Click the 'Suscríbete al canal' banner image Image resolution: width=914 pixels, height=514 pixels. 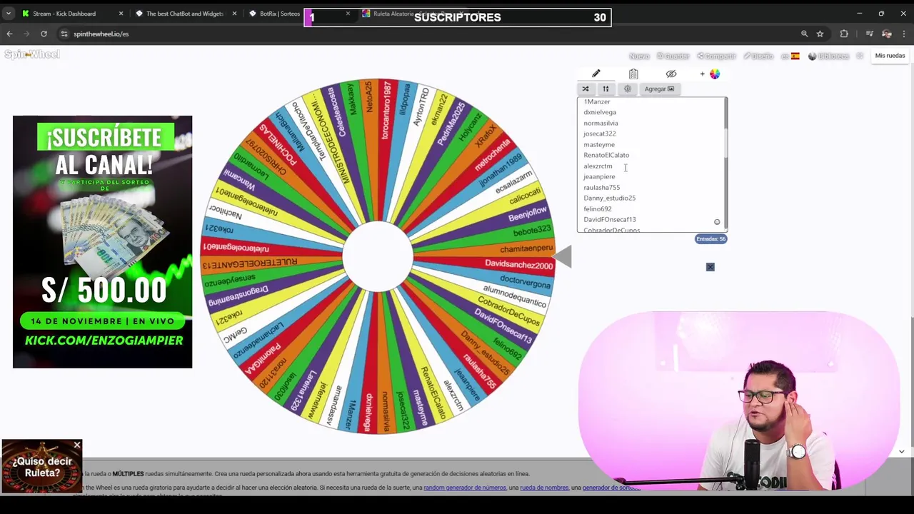tap(102, 242)
